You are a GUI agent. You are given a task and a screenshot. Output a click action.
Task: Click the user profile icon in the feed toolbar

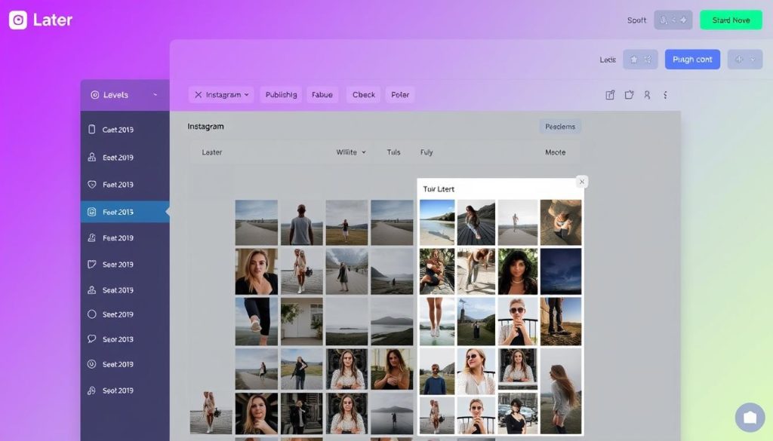click(x=648, y=94)
